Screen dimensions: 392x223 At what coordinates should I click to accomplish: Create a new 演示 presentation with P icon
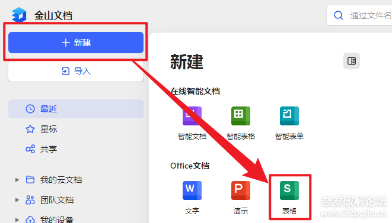(x=241, y=190)
